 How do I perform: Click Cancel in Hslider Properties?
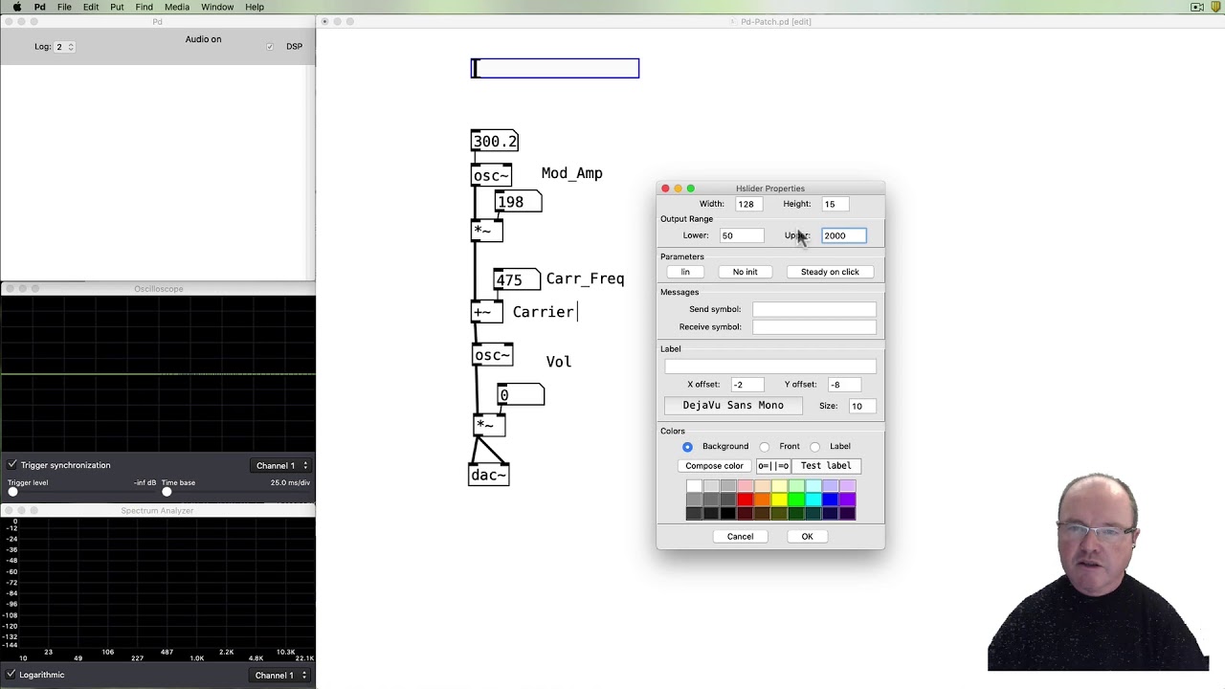pyautogui.click(x=740, y=537)
